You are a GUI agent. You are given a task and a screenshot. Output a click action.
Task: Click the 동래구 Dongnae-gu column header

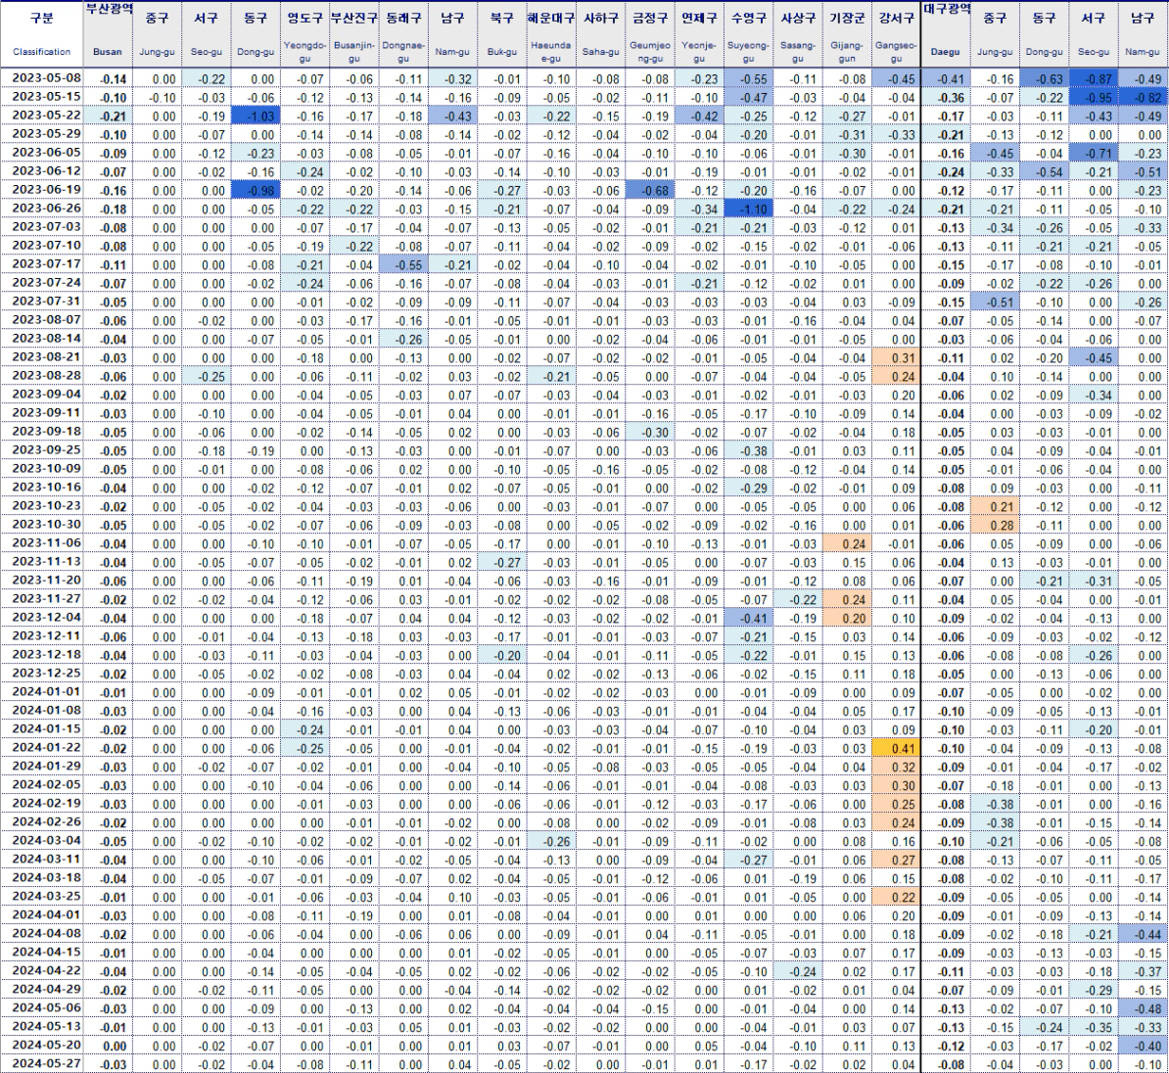pyautogui.click(x=403, y=34)
